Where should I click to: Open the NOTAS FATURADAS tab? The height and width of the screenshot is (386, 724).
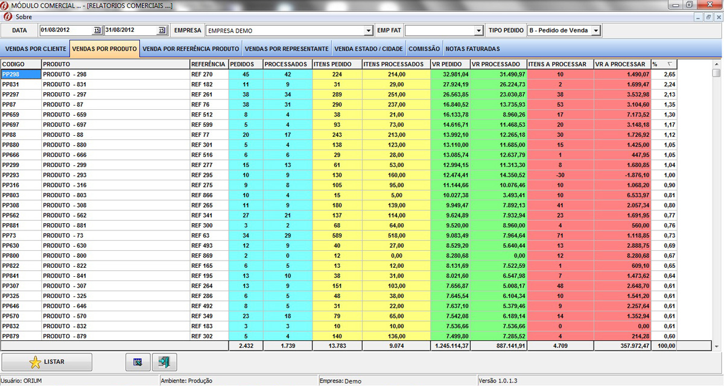click(472, 49)
